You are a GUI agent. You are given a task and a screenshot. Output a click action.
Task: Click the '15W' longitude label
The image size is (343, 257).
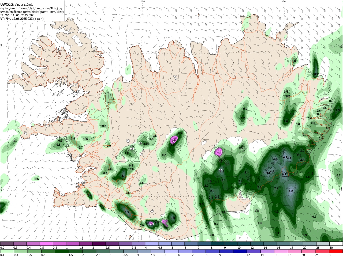[284, 1]
